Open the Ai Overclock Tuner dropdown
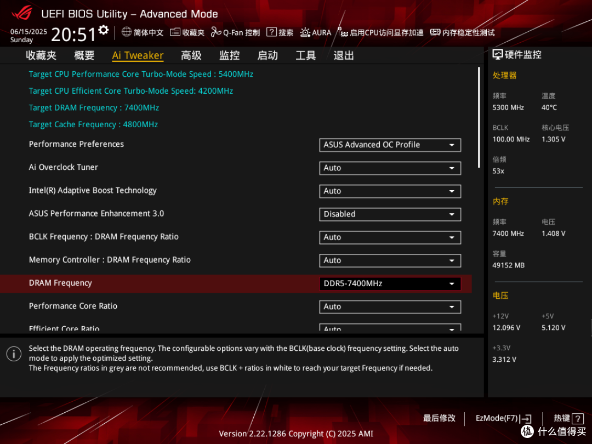Viewport: 592px width, 444px height. click(390, 168)
